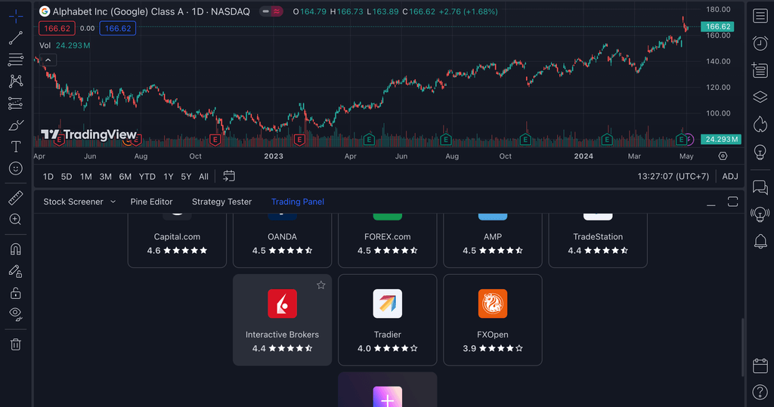
Task: Delete drawings with the trash icon
Action: click(x=15, y=344)
